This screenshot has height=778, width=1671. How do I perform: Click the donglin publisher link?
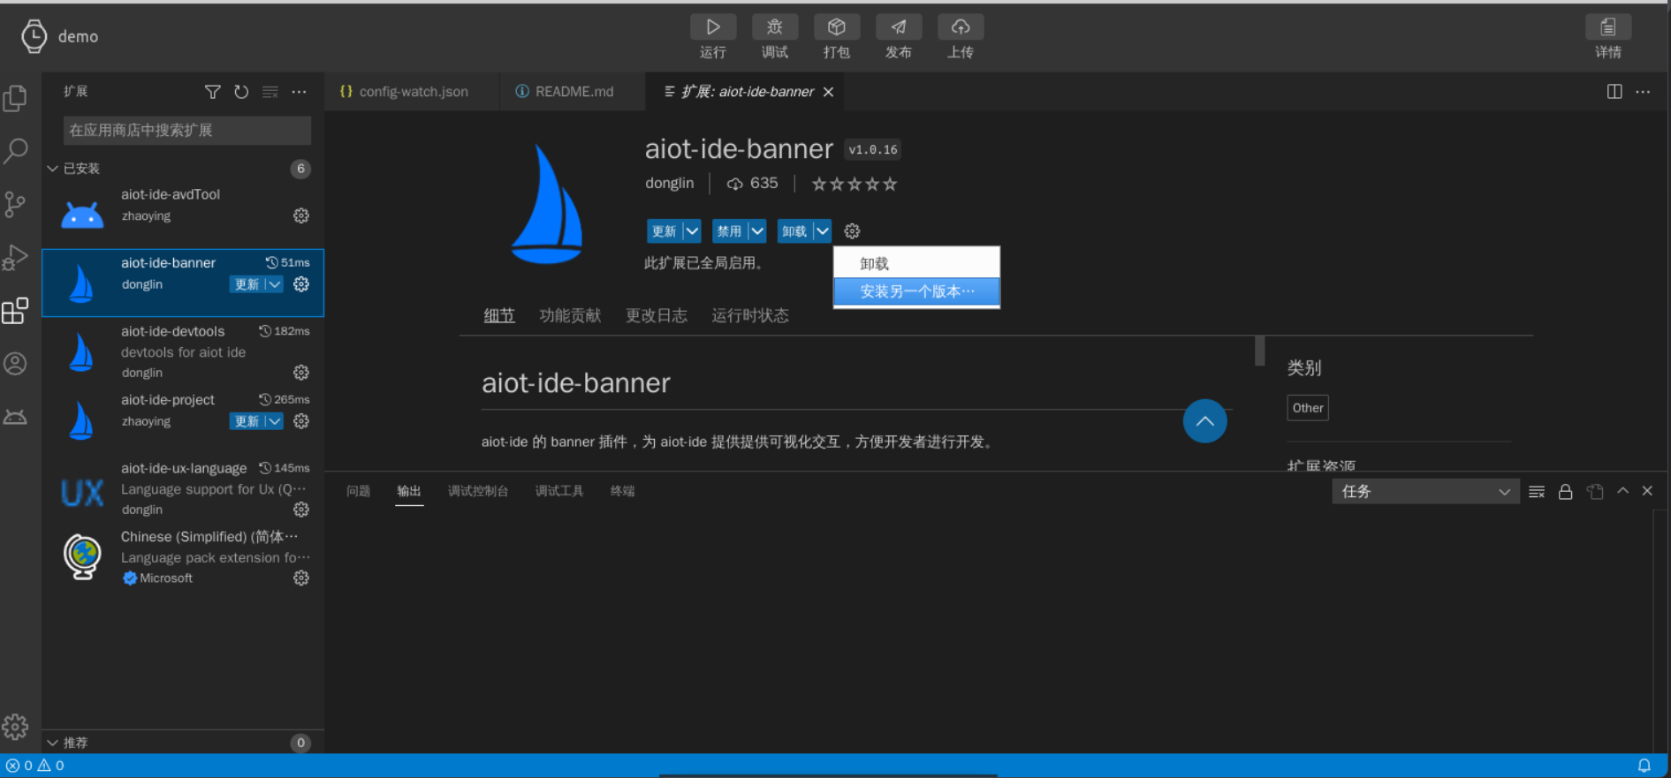pyautogui.click(x=669, y=183)
